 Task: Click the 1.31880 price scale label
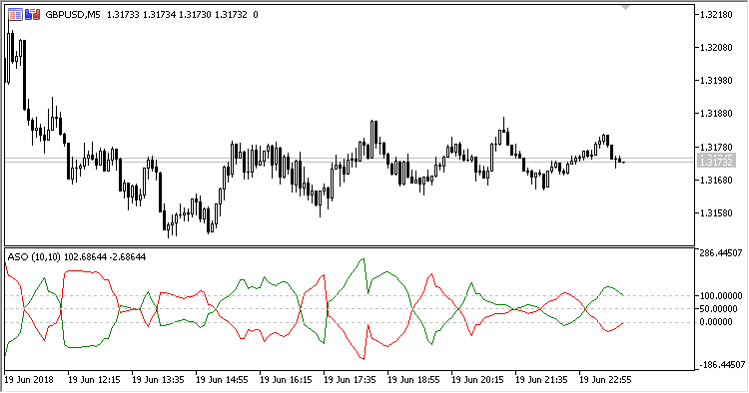tap(716, 114)
